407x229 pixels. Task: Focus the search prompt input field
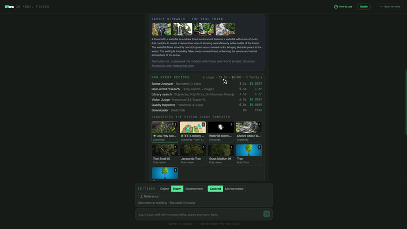click(200, 215)
